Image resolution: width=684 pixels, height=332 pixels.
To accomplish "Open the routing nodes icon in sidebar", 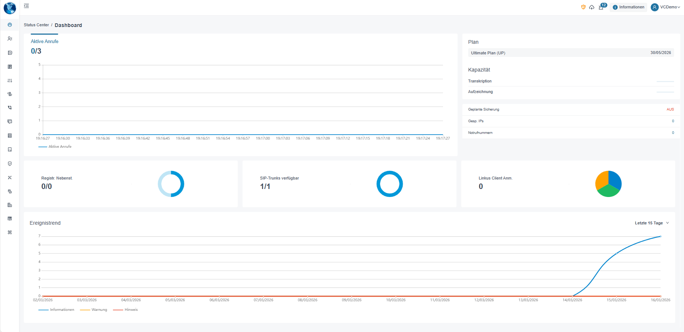I will [x=10, y=94].
